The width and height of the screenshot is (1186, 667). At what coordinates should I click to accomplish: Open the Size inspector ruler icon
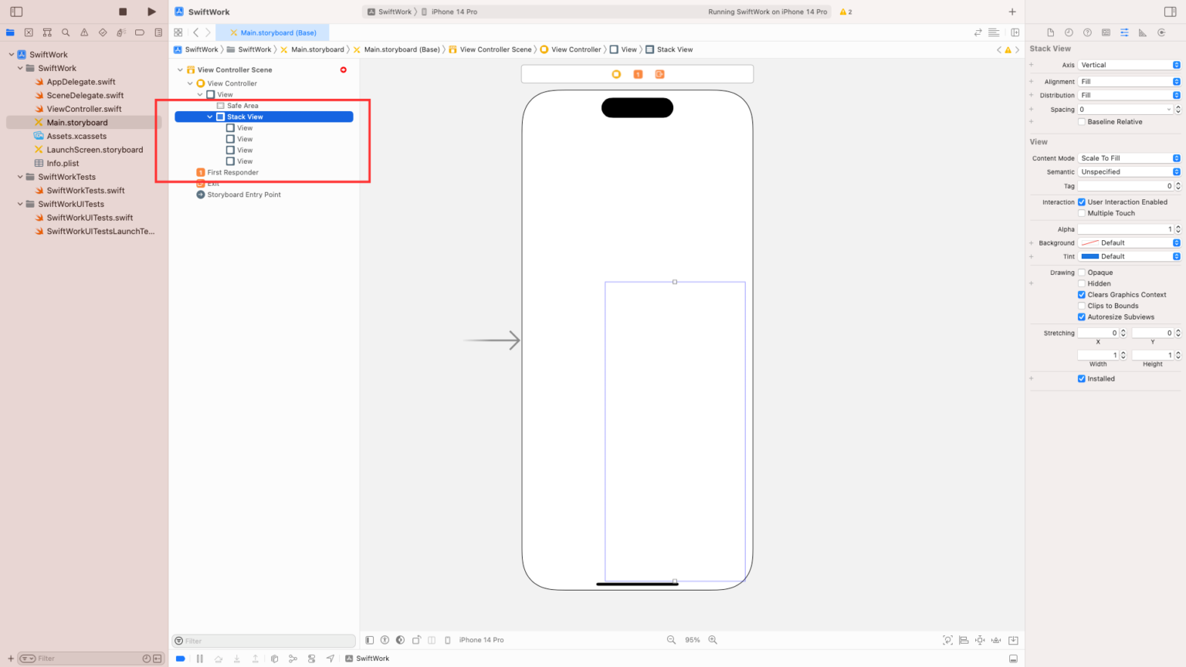(1142, 32)
